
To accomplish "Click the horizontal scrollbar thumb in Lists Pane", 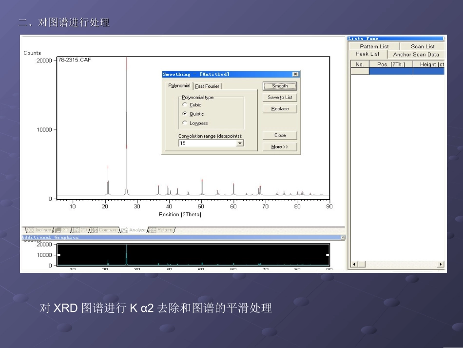I will pyautogui.click(x=362, y=264).
